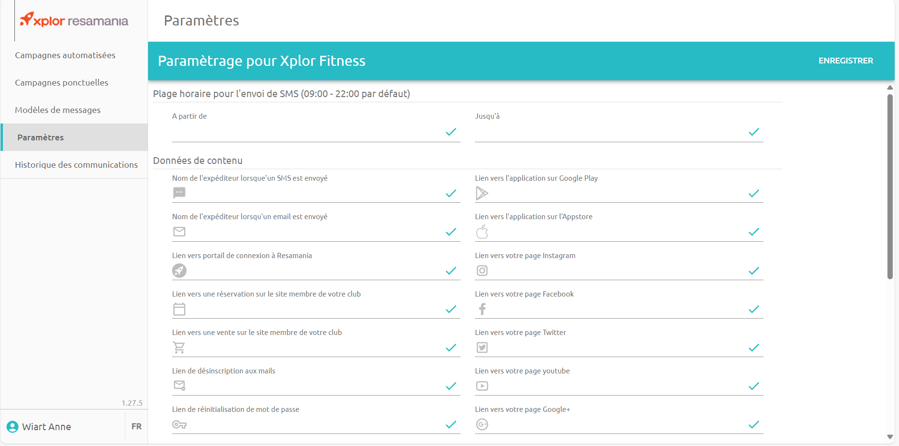Screen dimensions: 899x446
Task: Click email sender name input field
Action: click(x=315, y=232)
